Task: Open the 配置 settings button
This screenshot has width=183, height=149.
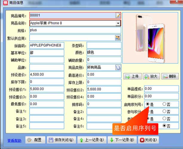Action: click(36, 140)
